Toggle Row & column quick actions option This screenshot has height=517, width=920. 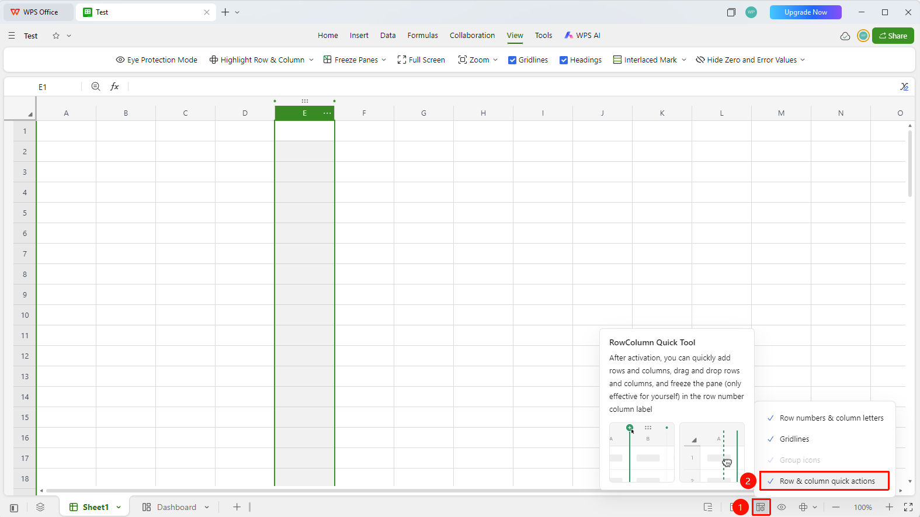pos(825,481)
